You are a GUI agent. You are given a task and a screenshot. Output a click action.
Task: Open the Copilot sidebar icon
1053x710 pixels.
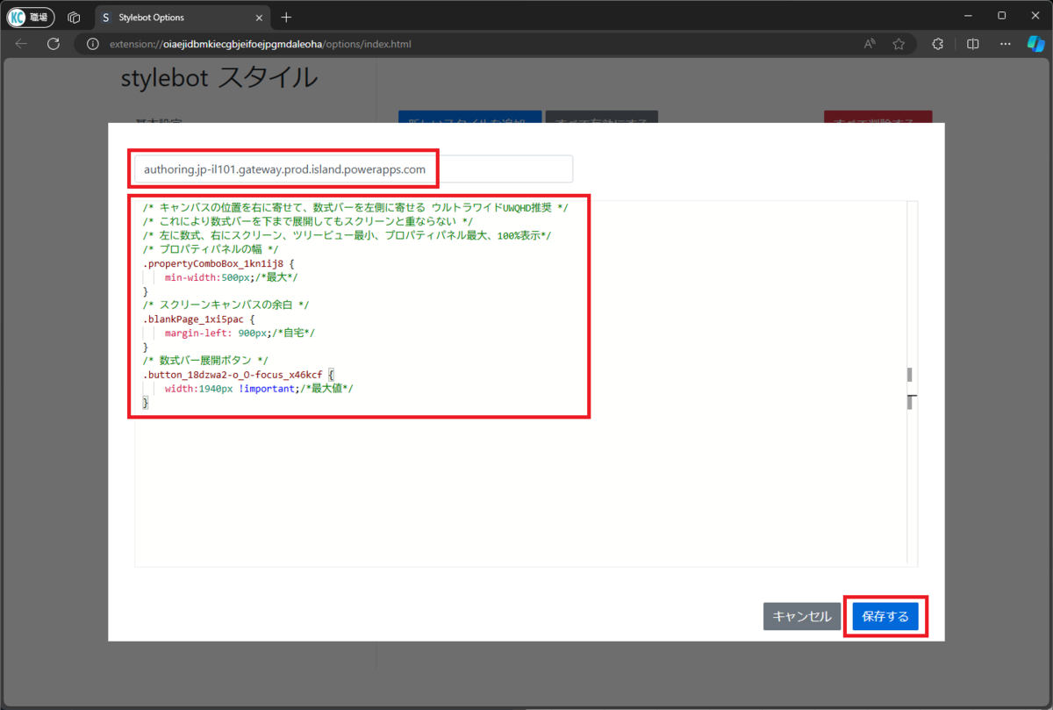pos(1036,44)
